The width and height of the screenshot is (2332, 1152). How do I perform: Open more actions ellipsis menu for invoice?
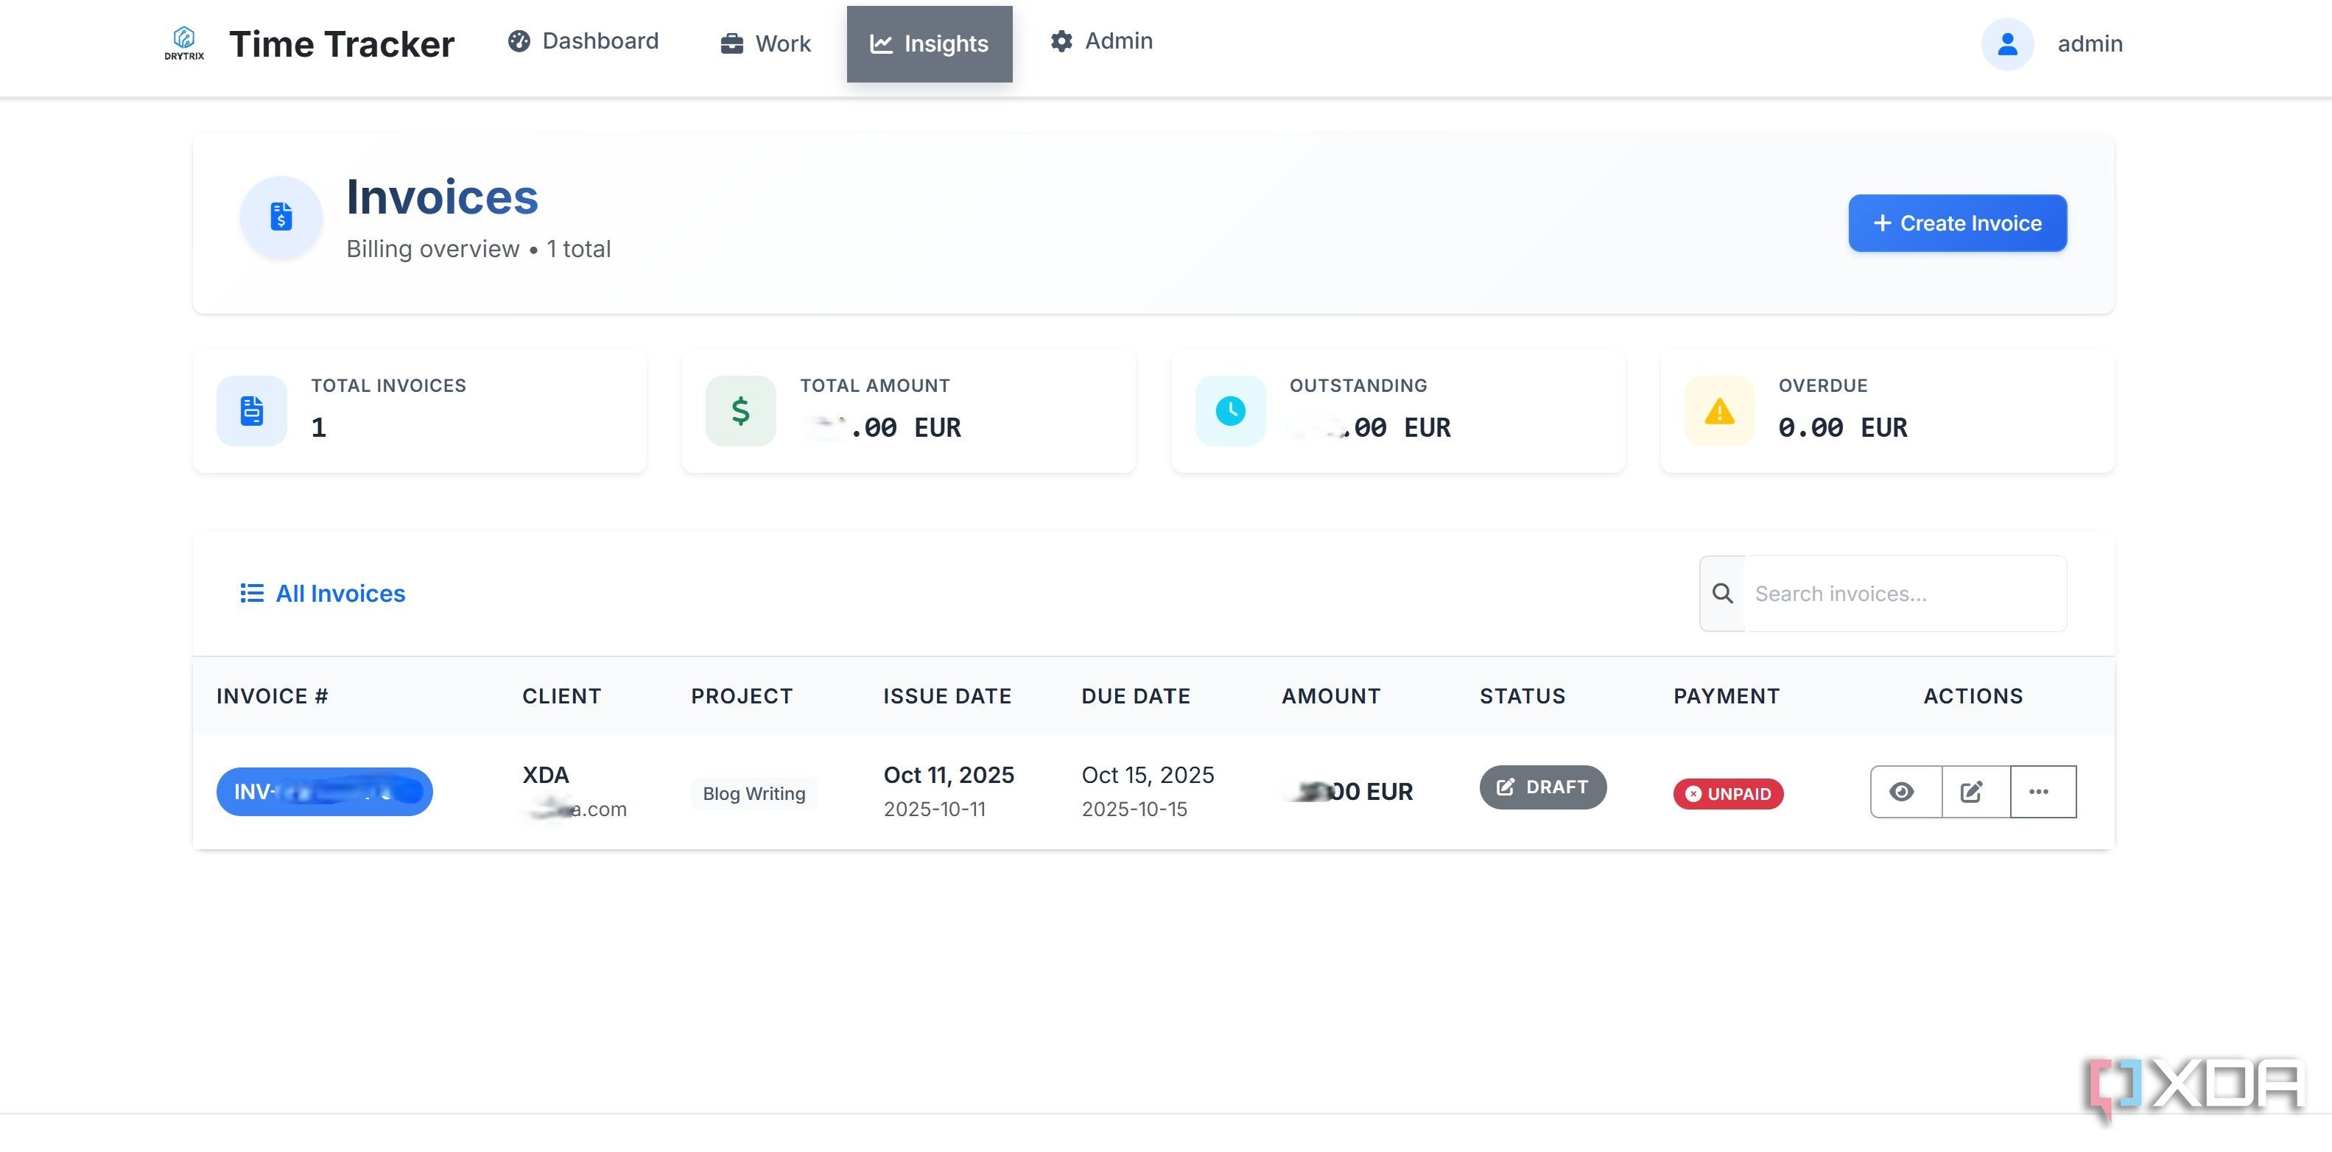pyautogui.click(x=2043, y=792)
